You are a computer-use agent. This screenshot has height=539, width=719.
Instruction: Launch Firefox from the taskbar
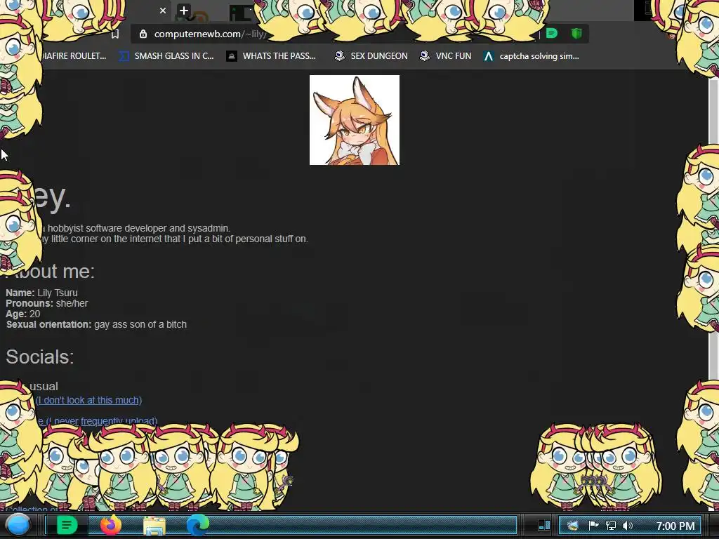click(110, 525)
